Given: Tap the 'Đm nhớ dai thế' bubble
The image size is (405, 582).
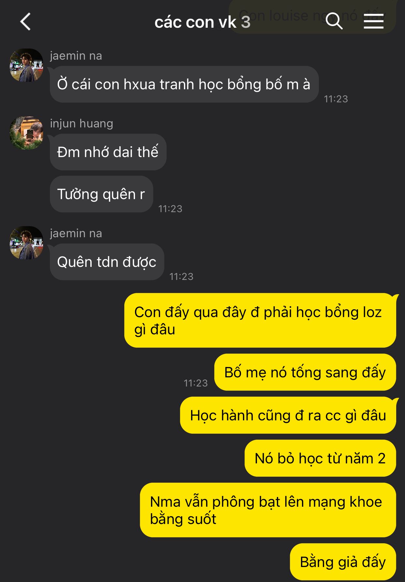Looking at the screenshot, I should 108,152.
